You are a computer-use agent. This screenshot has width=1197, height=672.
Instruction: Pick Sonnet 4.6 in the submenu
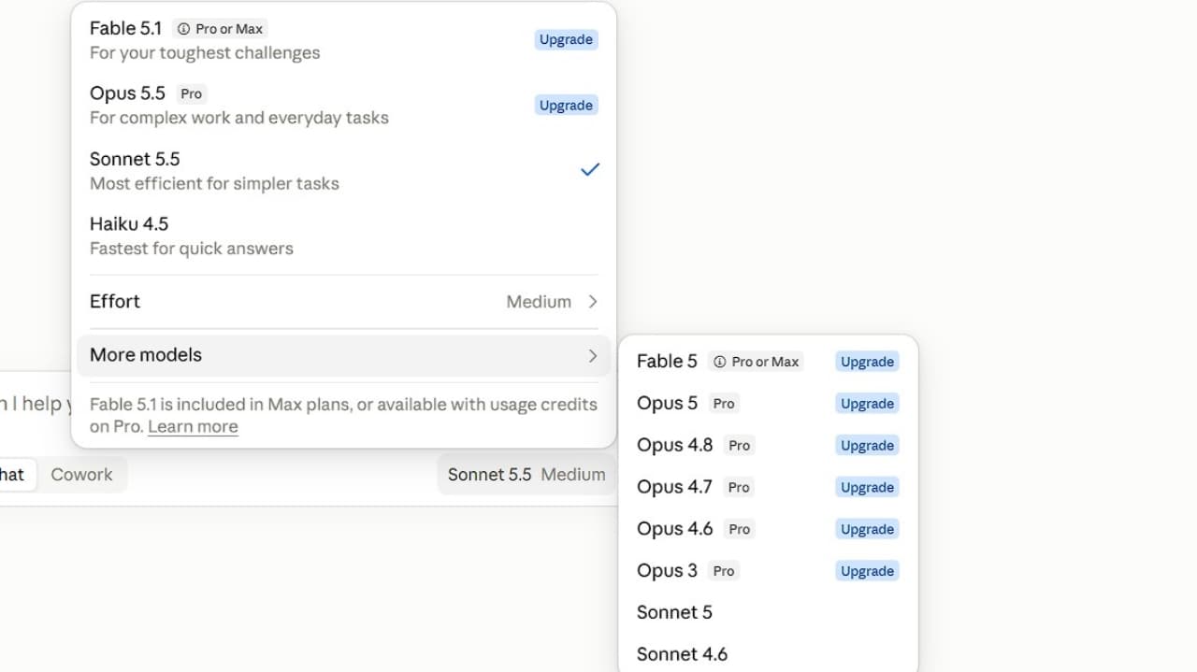pyautogui.click(x=768, y=654)
